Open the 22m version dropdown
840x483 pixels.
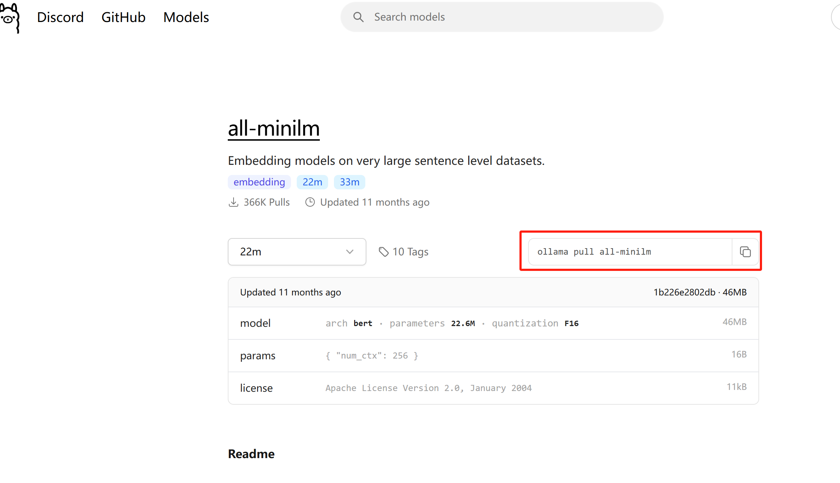click(x=296, y=252)
